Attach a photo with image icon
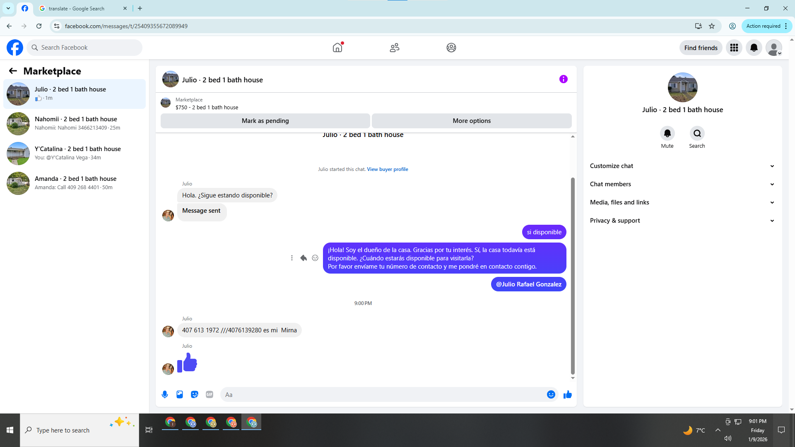 [x=180, y=394]
